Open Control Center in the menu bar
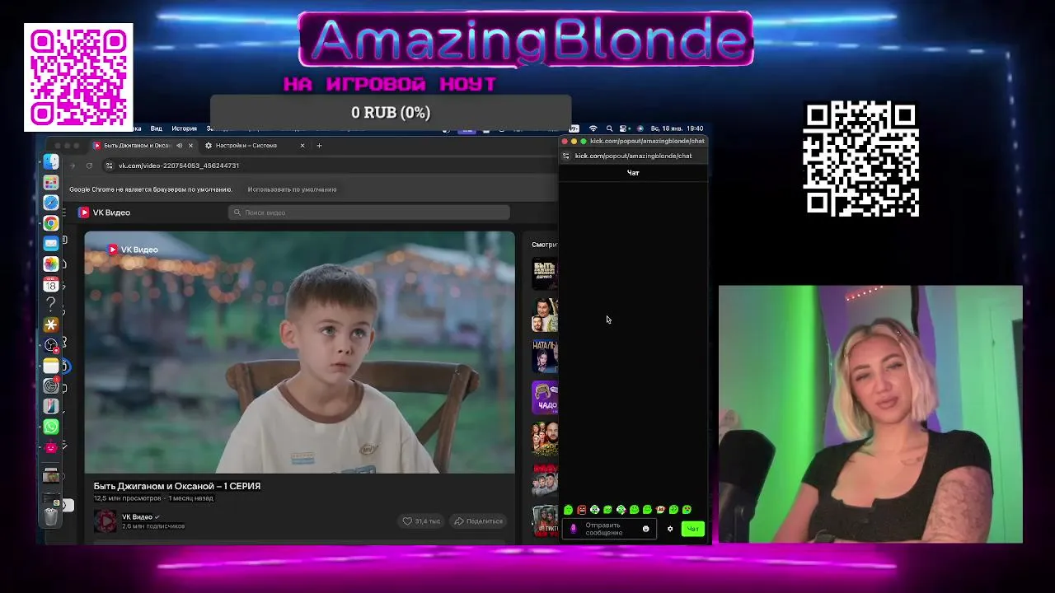The width and height of the screenshot is (1055, 593). click(x=624, y=128)
